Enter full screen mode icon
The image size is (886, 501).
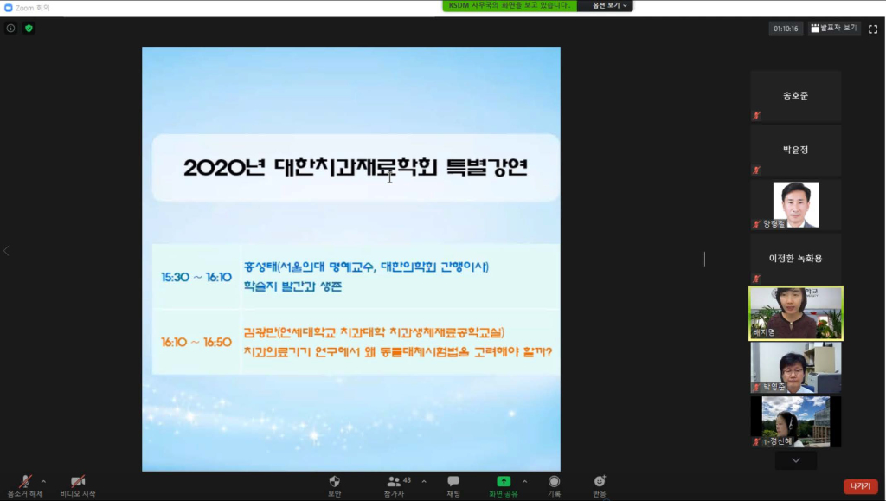(873, 29)
